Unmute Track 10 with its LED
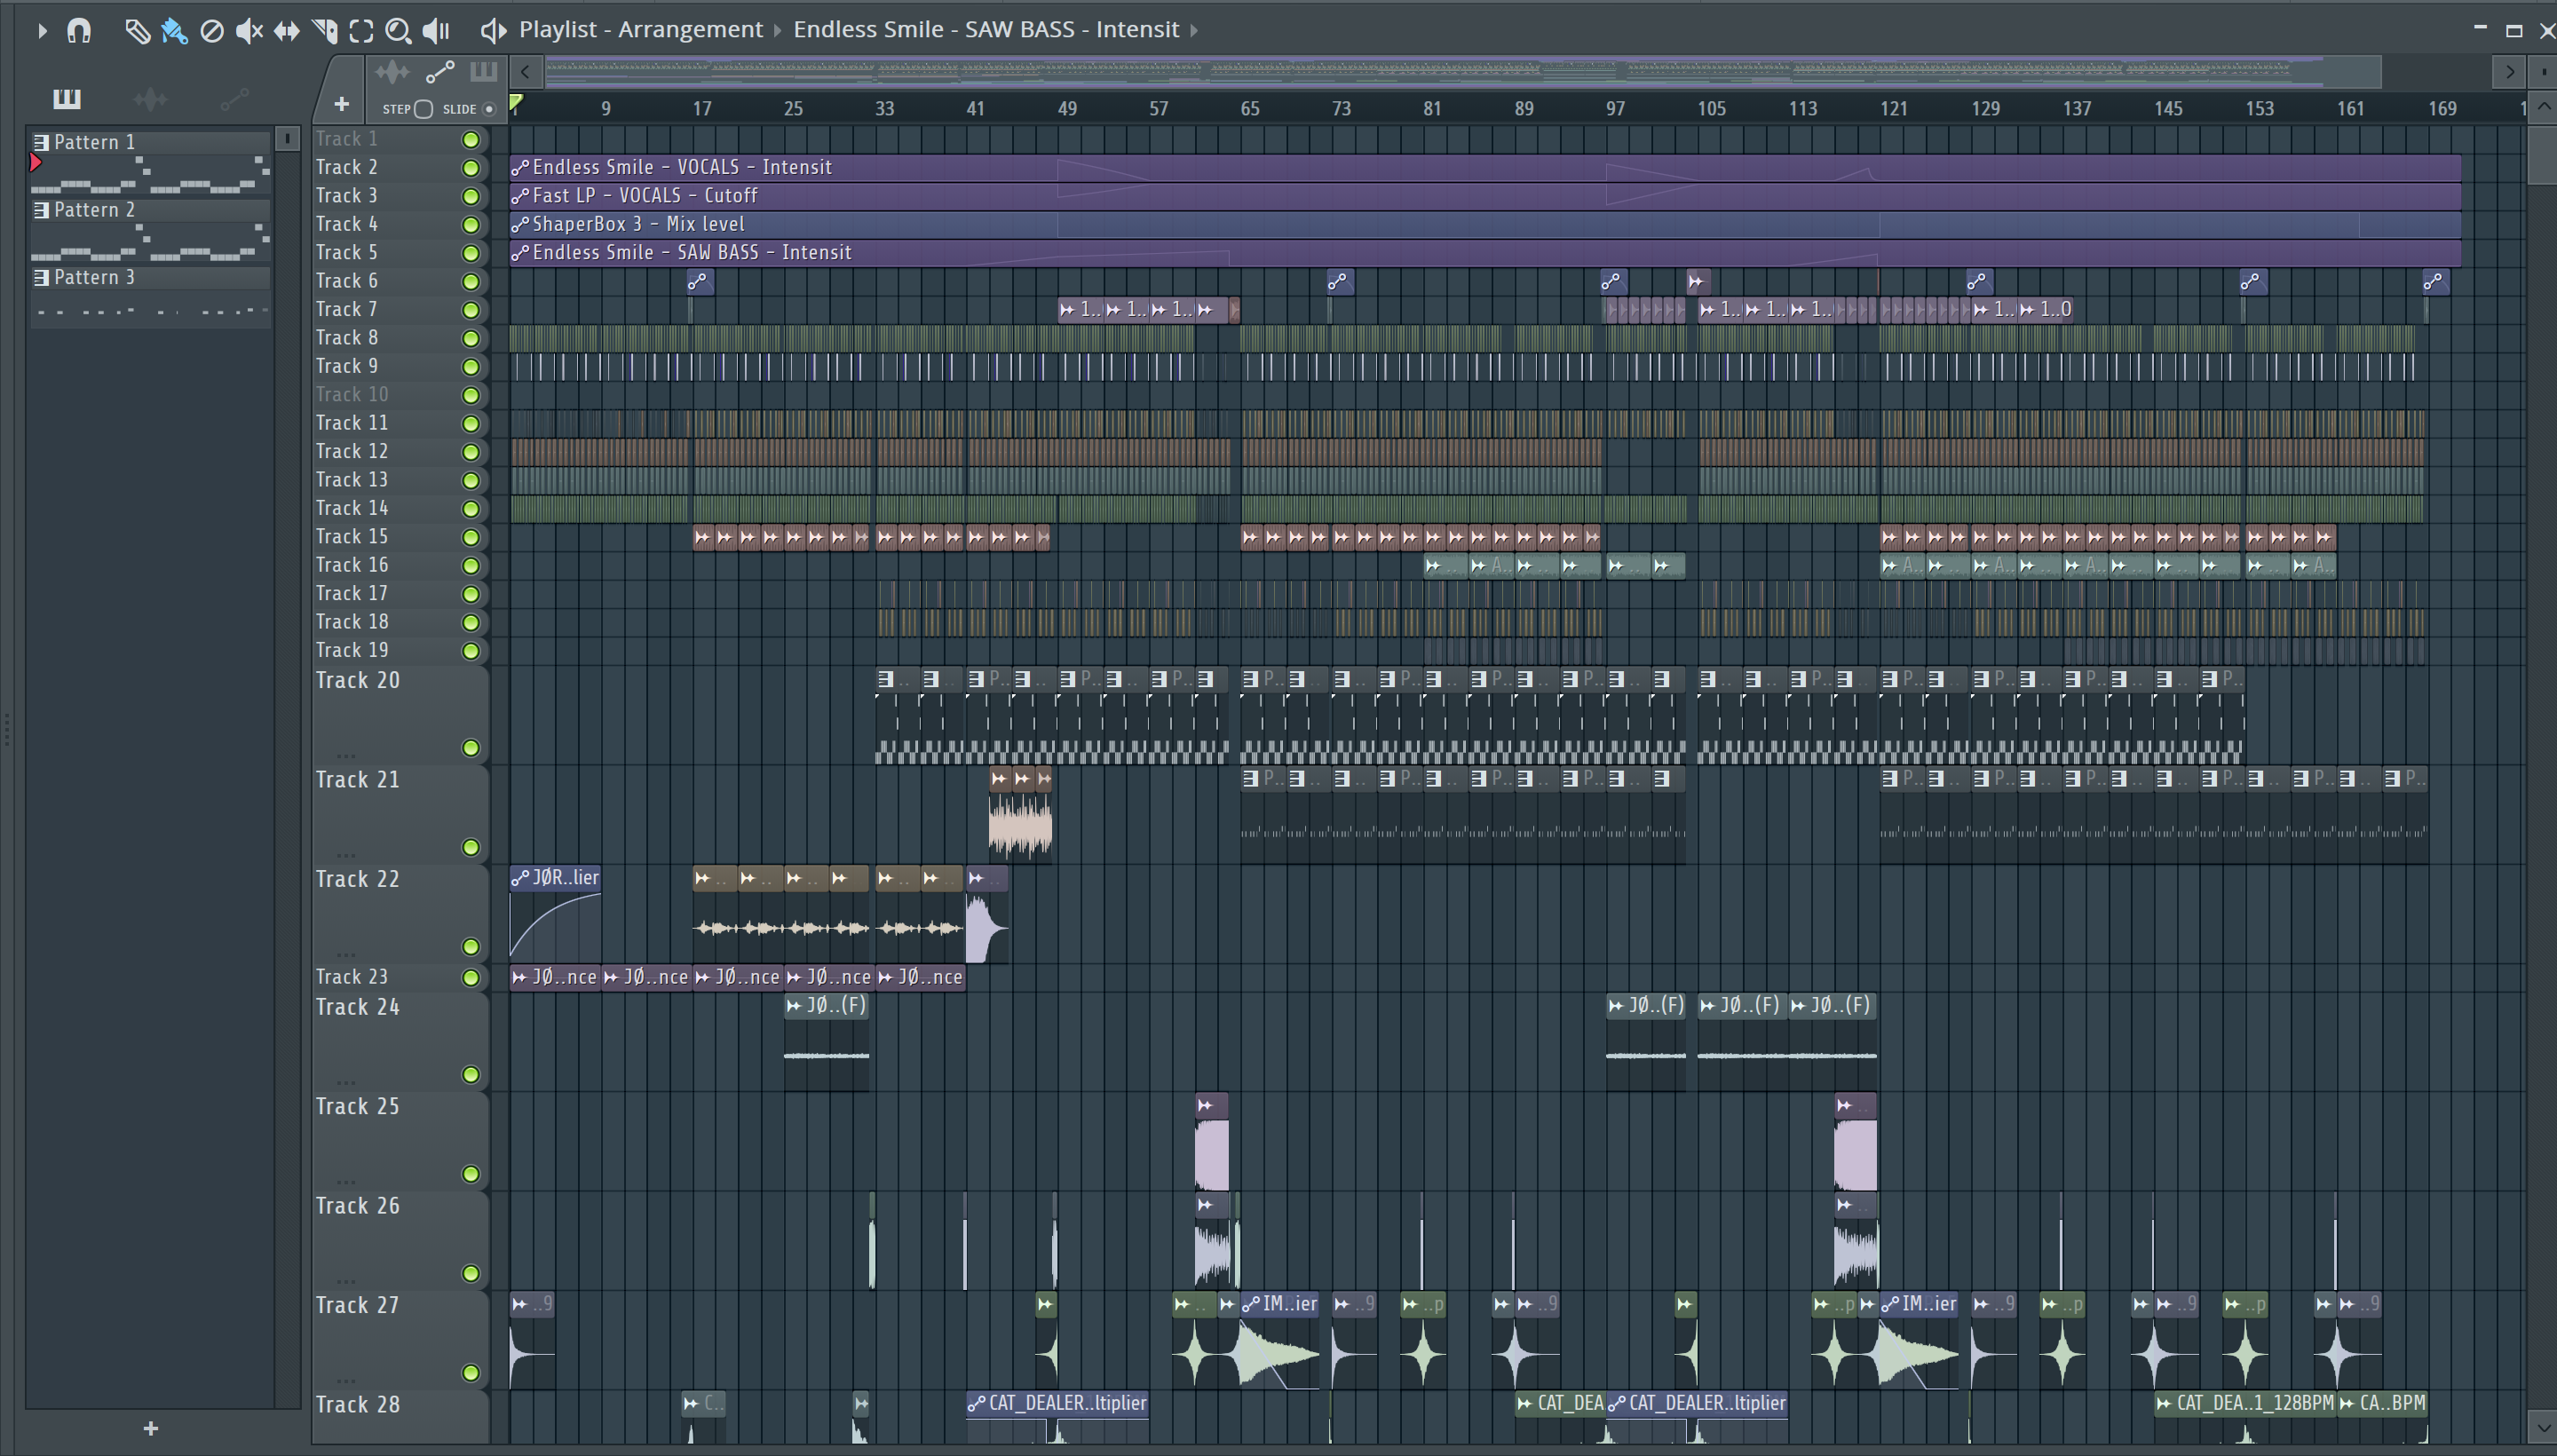Screen dimensions: 2557x1456 coord(470,395)
